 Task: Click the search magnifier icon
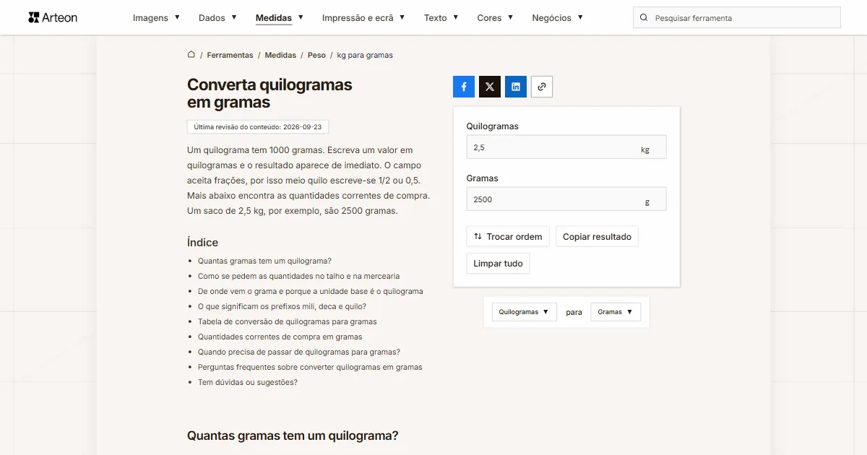tap(644, 18)
